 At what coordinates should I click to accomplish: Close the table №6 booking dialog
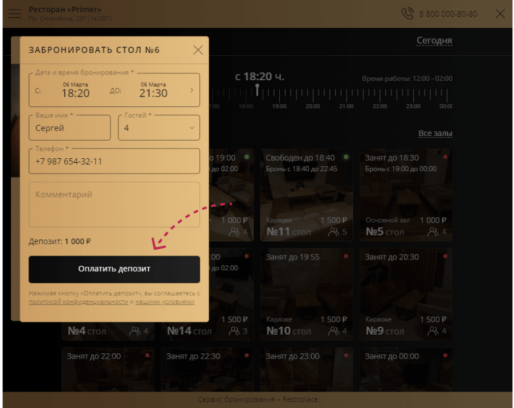pyautogui.click(x=198, y=50)
